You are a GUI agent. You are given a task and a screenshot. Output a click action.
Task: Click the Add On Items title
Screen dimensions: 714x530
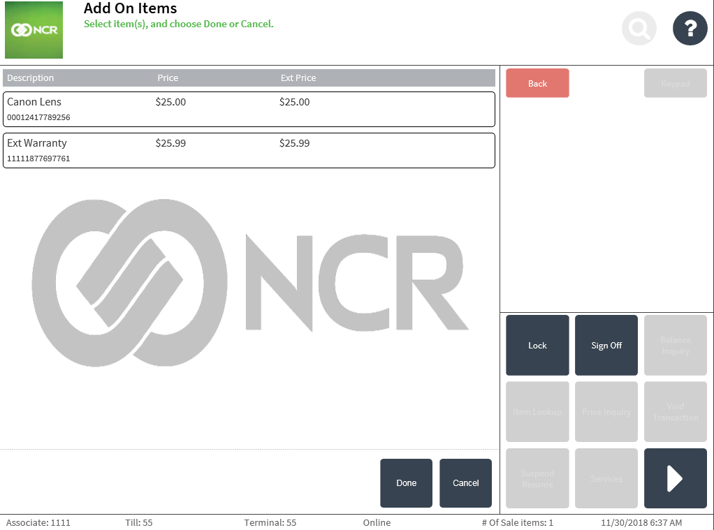pyautogui.click(x=130, y=8)
